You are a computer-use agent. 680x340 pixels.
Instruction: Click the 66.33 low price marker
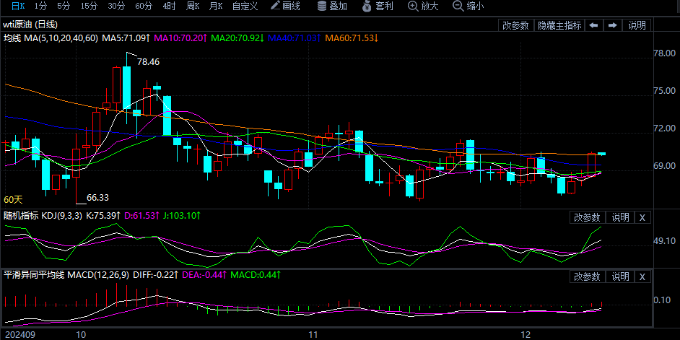(97, 197)
